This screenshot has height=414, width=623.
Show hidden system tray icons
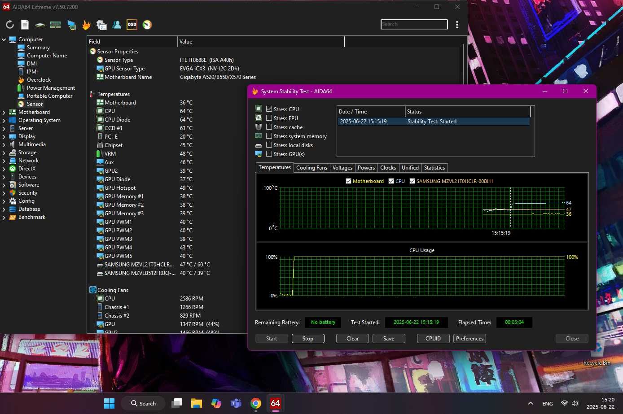click(531, 403)
